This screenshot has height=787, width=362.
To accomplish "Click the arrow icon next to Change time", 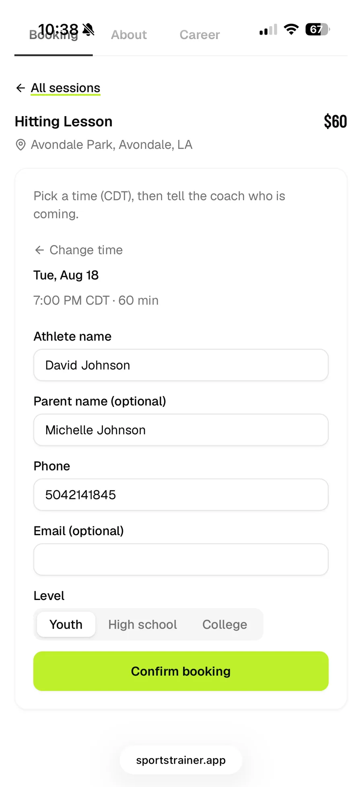I will click(39, 250).
